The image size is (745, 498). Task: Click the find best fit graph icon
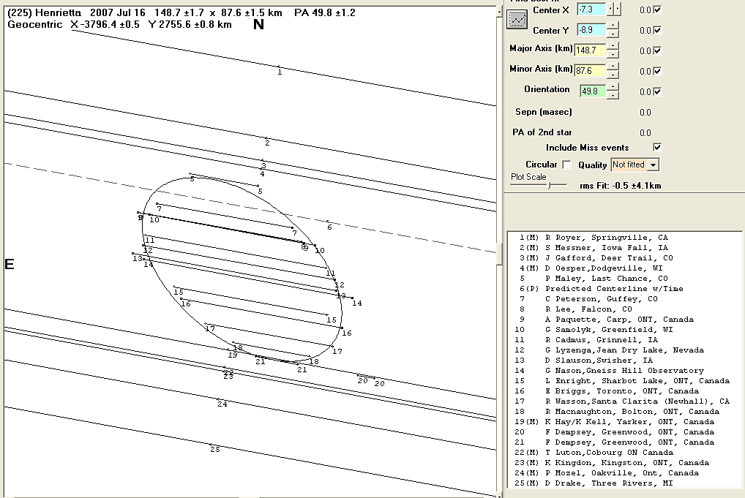click(517, 20)
